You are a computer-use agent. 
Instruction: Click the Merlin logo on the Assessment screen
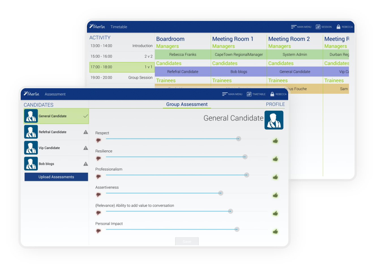(x=32, y=94)
